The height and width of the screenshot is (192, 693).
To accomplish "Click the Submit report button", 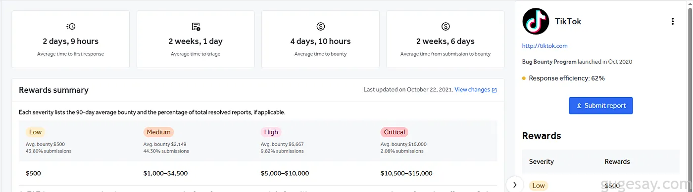I will point(600,106).
